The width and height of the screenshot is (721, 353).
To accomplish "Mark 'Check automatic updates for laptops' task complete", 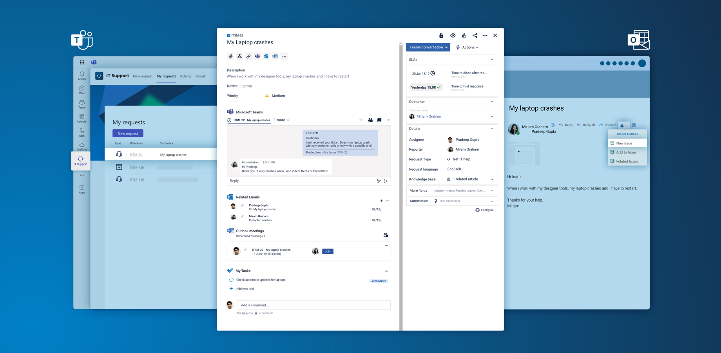I will (x=231, y=280).
